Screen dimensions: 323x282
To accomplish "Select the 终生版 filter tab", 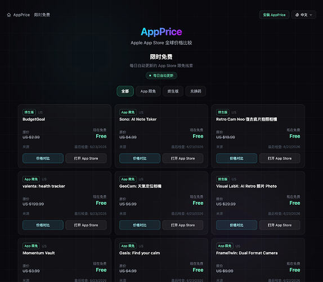I will click(173, 91).
